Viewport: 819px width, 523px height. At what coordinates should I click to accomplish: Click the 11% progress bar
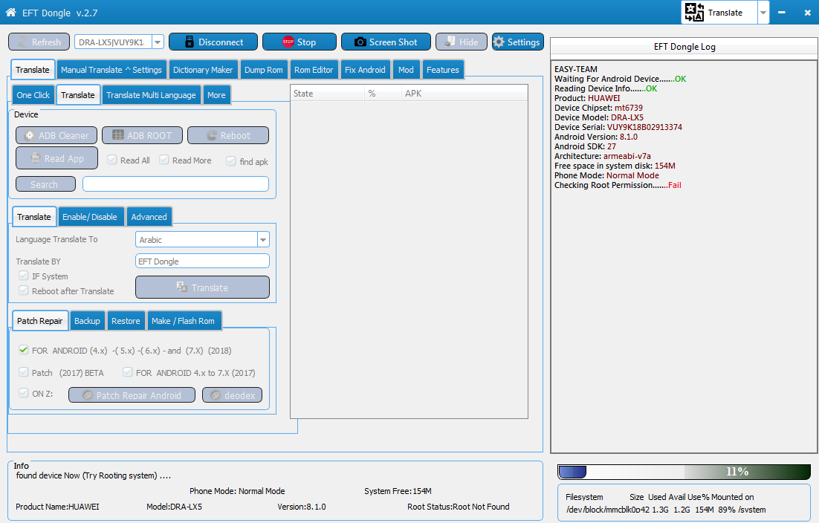684,472
